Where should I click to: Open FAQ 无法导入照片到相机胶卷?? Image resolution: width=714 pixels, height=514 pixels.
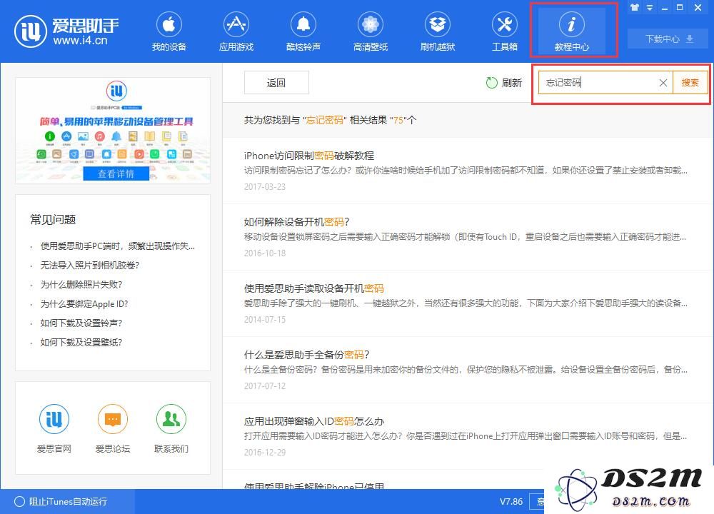coord(90,266)
